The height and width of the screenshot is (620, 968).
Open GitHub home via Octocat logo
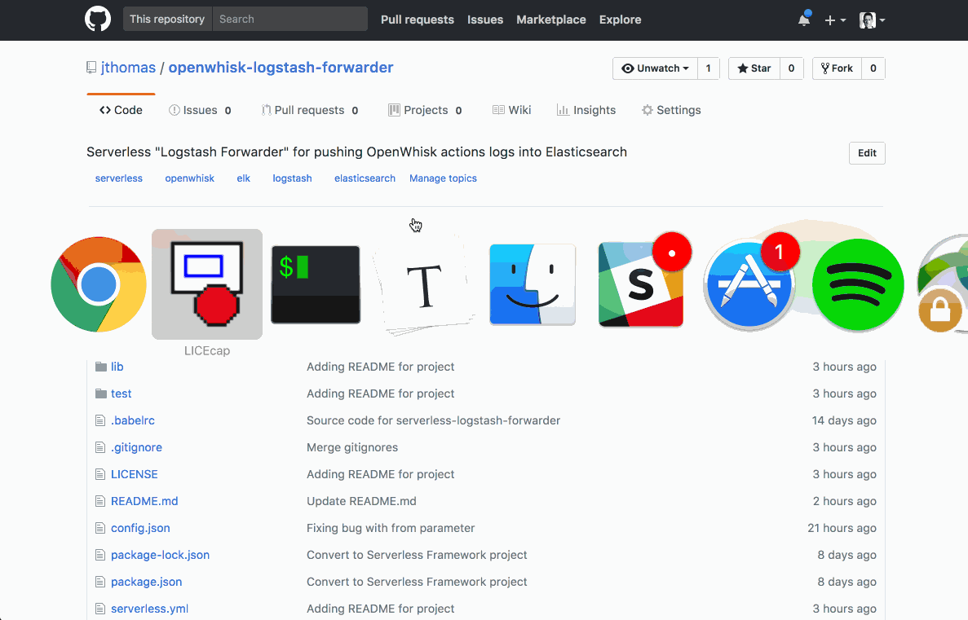tap(98, 19)
